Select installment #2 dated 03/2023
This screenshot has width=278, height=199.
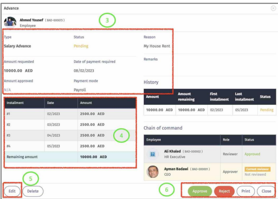[69, 124]
